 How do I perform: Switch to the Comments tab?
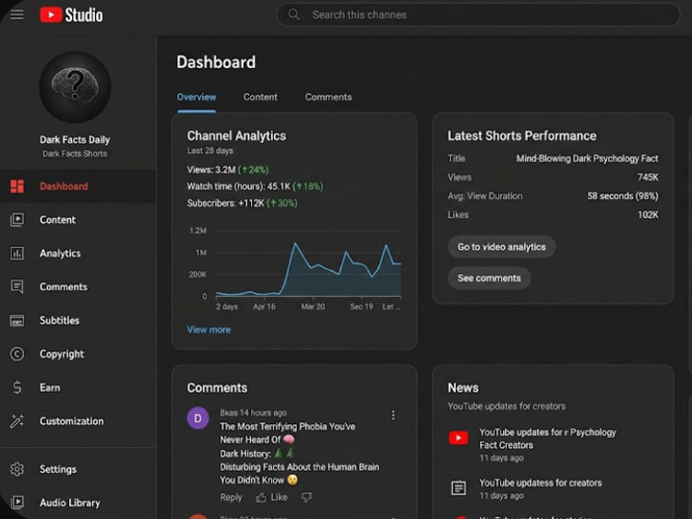tap(328, 98)
